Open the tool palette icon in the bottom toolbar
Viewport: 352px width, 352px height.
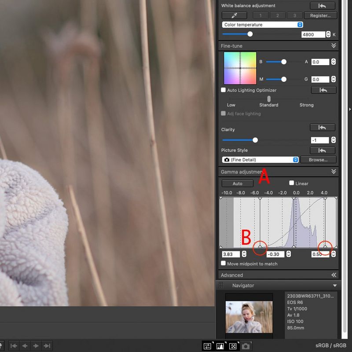(207, 346)
